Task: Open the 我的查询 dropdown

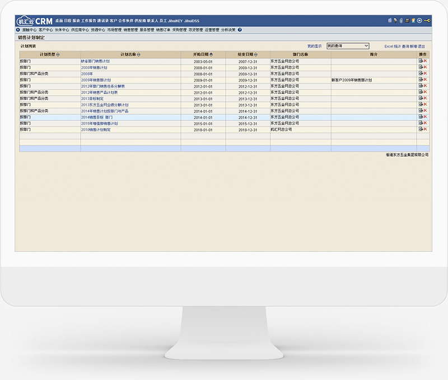Action: tap(348, 46)
